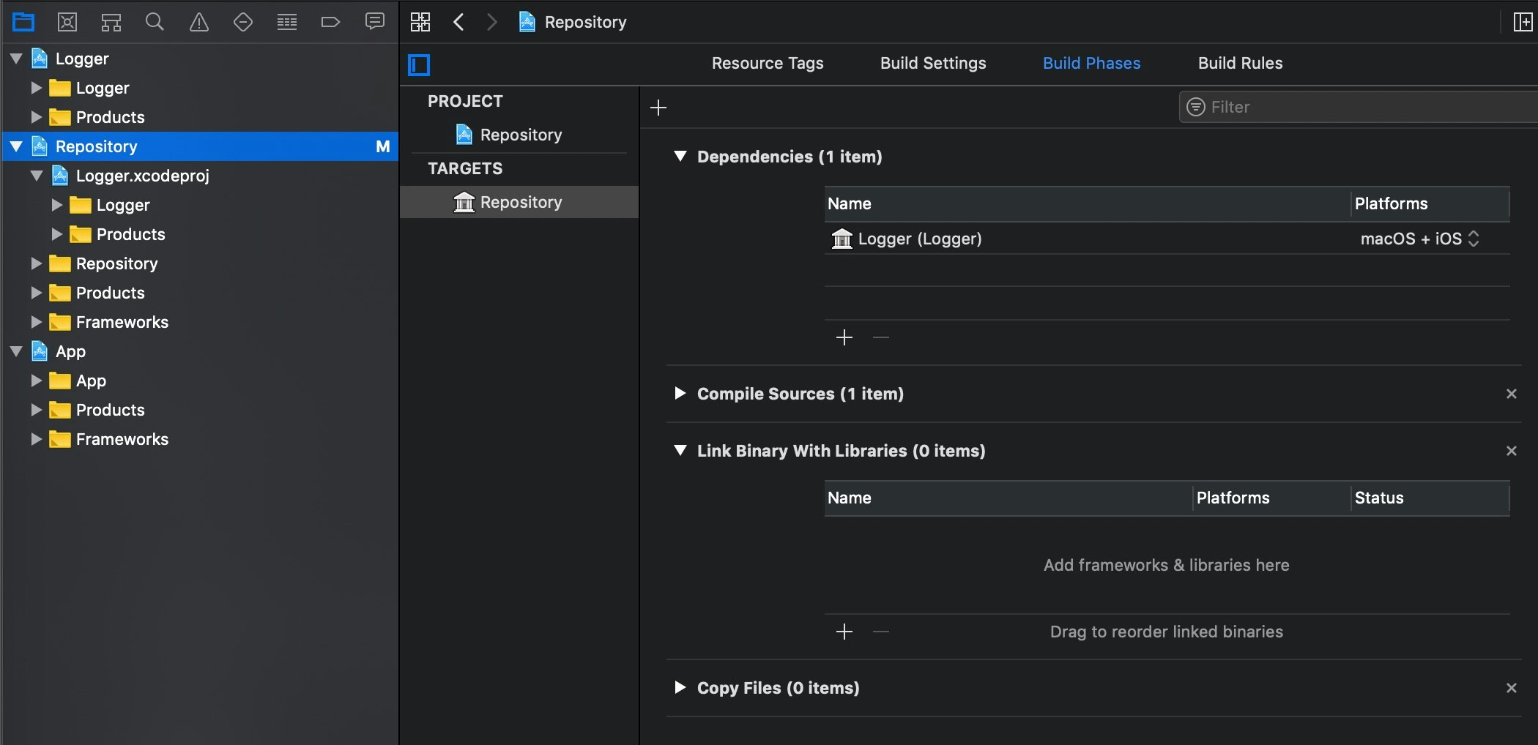The image size is (1538, 745).
Task: Click the Repository file icon in jump bar
Action: pos(527,22)
